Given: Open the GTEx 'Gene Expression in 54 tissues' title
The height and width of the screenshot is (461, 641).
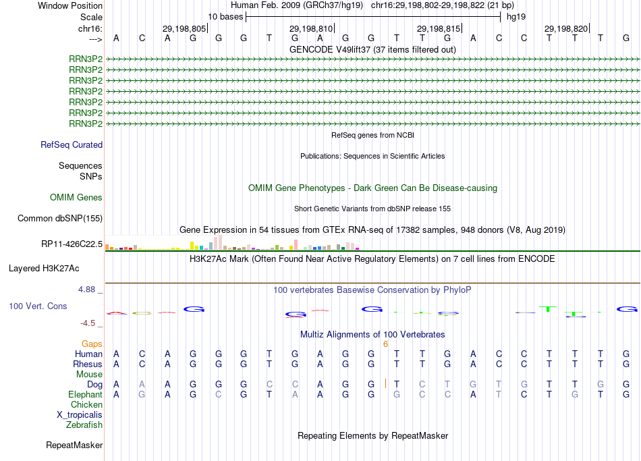Looking at the screenshot, I should click(372, 230).
